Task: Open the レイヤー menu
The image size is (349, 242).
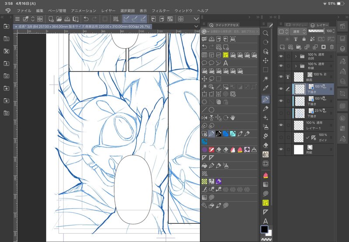Action: click(108, 10)
